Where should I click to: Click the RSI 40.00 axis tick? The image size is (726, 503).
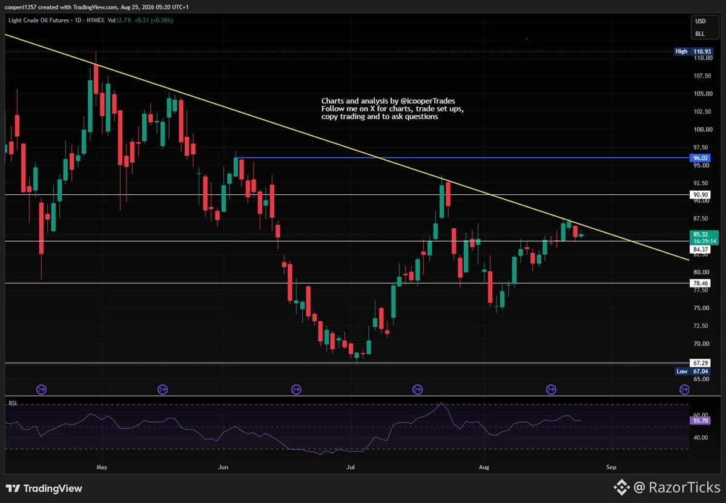click(701, 437)
